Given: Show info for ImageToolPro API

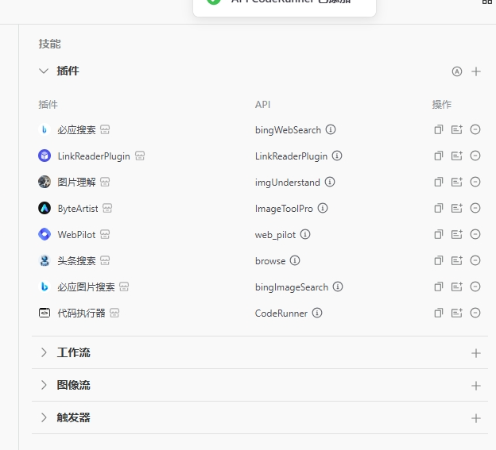Looking at the screenshot, I should (323, 208).
